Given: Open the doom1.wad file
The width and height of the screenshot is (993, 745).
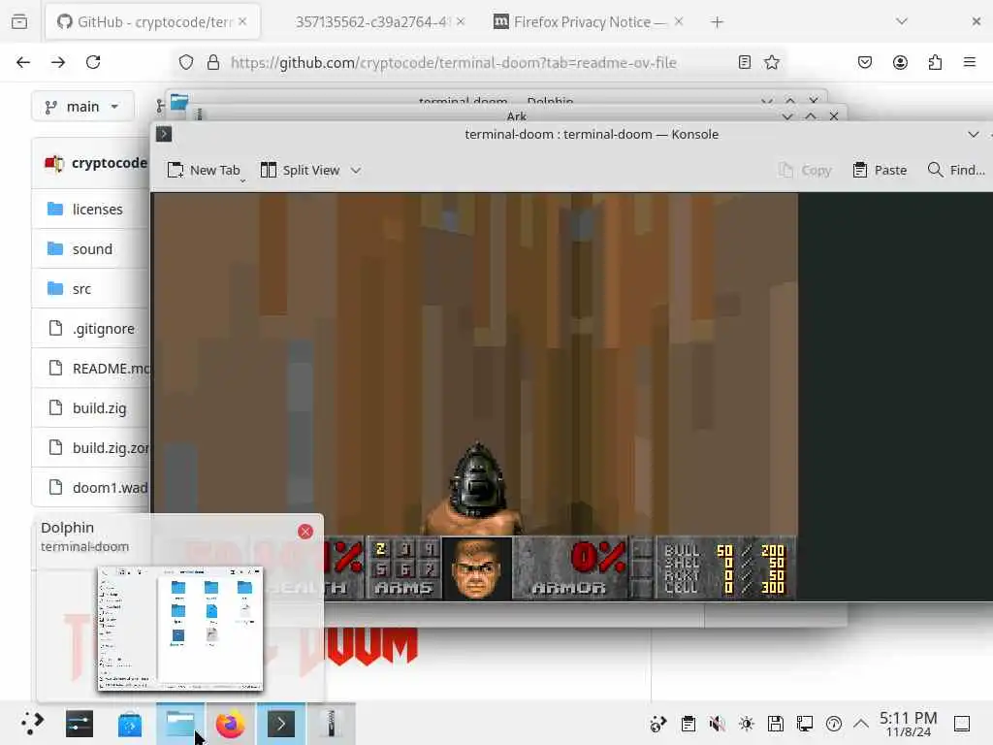Looking at the screenshot, I should [x=111, y=489].
